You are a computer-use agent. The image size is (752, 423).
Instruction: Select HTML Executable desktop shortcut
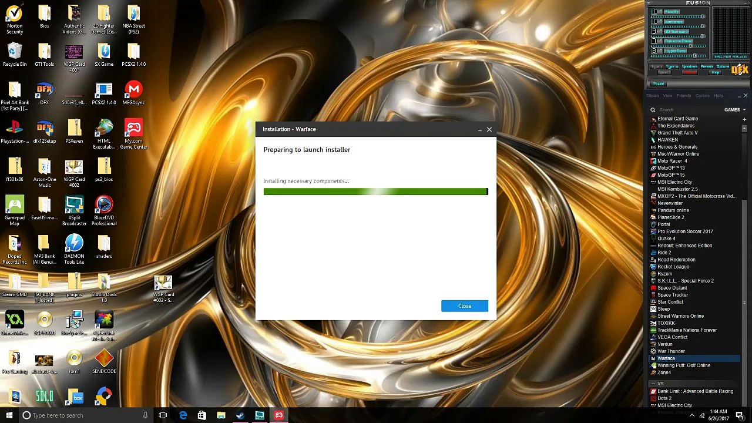click(104, 135)
